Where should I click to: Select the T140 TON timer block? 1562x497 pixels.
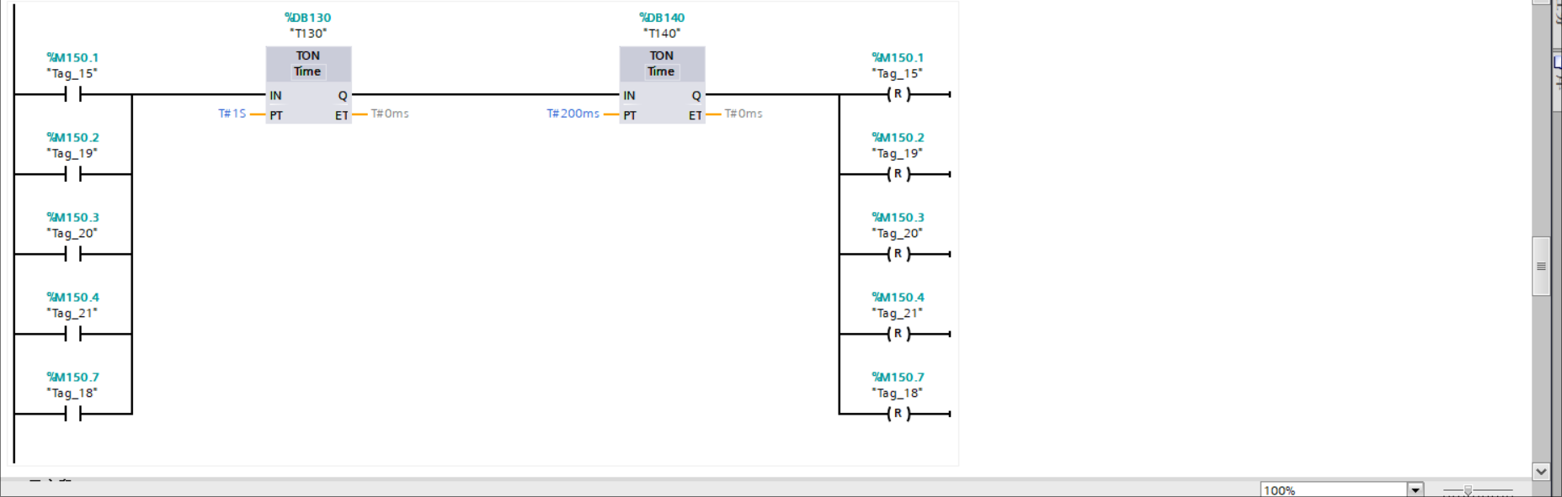point(662,85)
